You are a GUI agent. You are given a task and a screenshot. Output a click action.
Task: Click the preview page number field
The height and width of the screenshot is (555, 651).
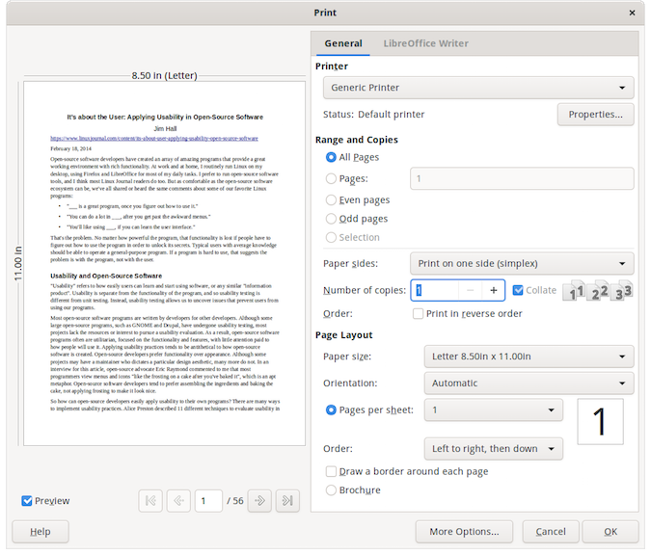click(x=207, y=500)
